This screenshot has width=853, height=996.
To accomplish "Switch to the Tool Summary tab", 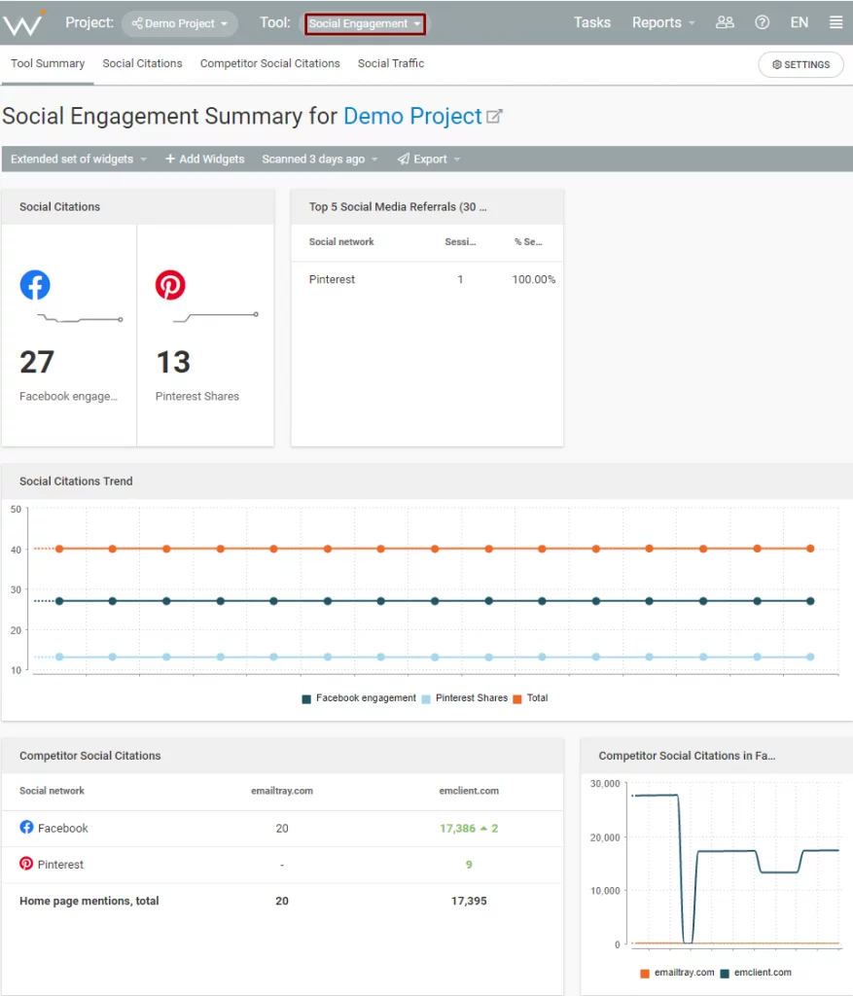I will coord(48,63).
